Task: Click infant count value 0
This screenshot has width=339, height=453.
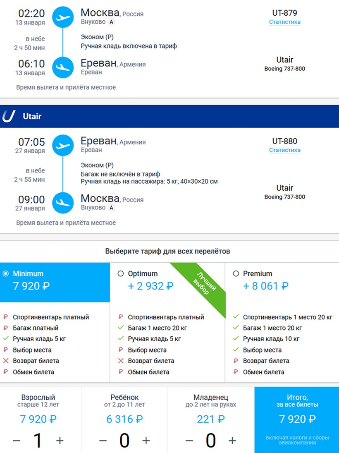Action: click(x=210, y=441)
